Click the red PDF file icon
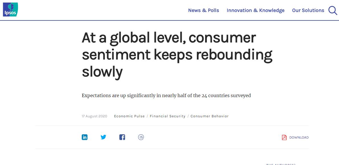This screenshot has height=165, width=339. click(284, 137)
